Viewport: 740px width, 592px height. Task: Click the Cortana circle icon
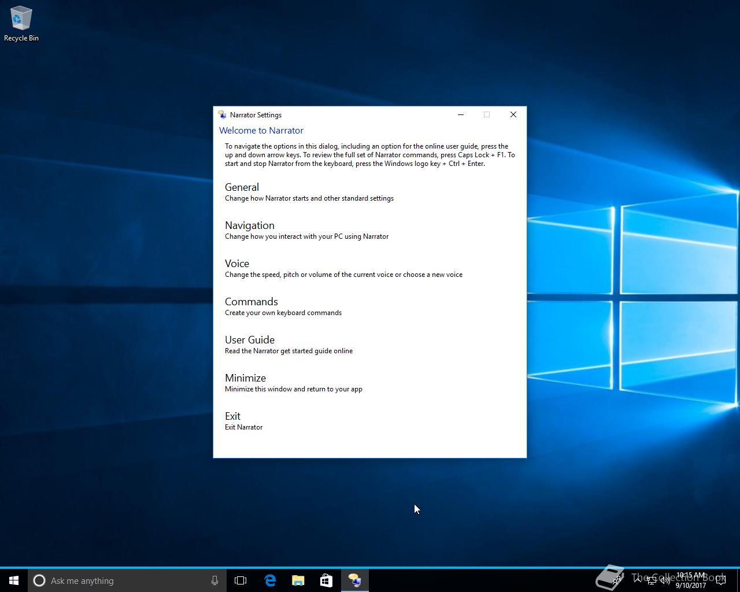39,580
